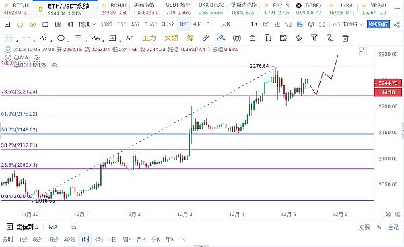Click the share icon in top toolbar
The image size is (404, 247).
pyautogui.click(x=397, y=24)
